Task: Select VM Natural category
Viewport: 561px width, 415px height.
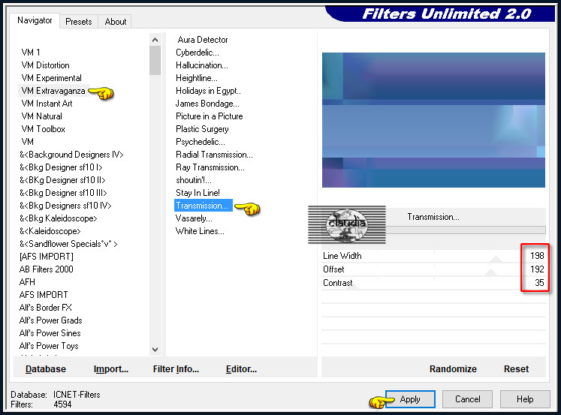Action: tap(41, 116)
